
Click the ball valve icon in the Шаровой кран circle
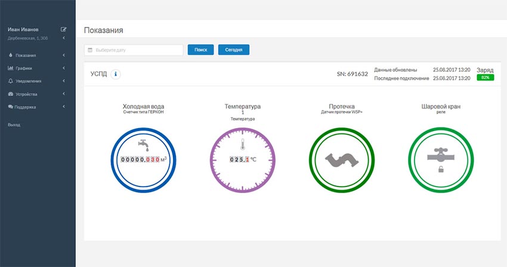(441, 155)
